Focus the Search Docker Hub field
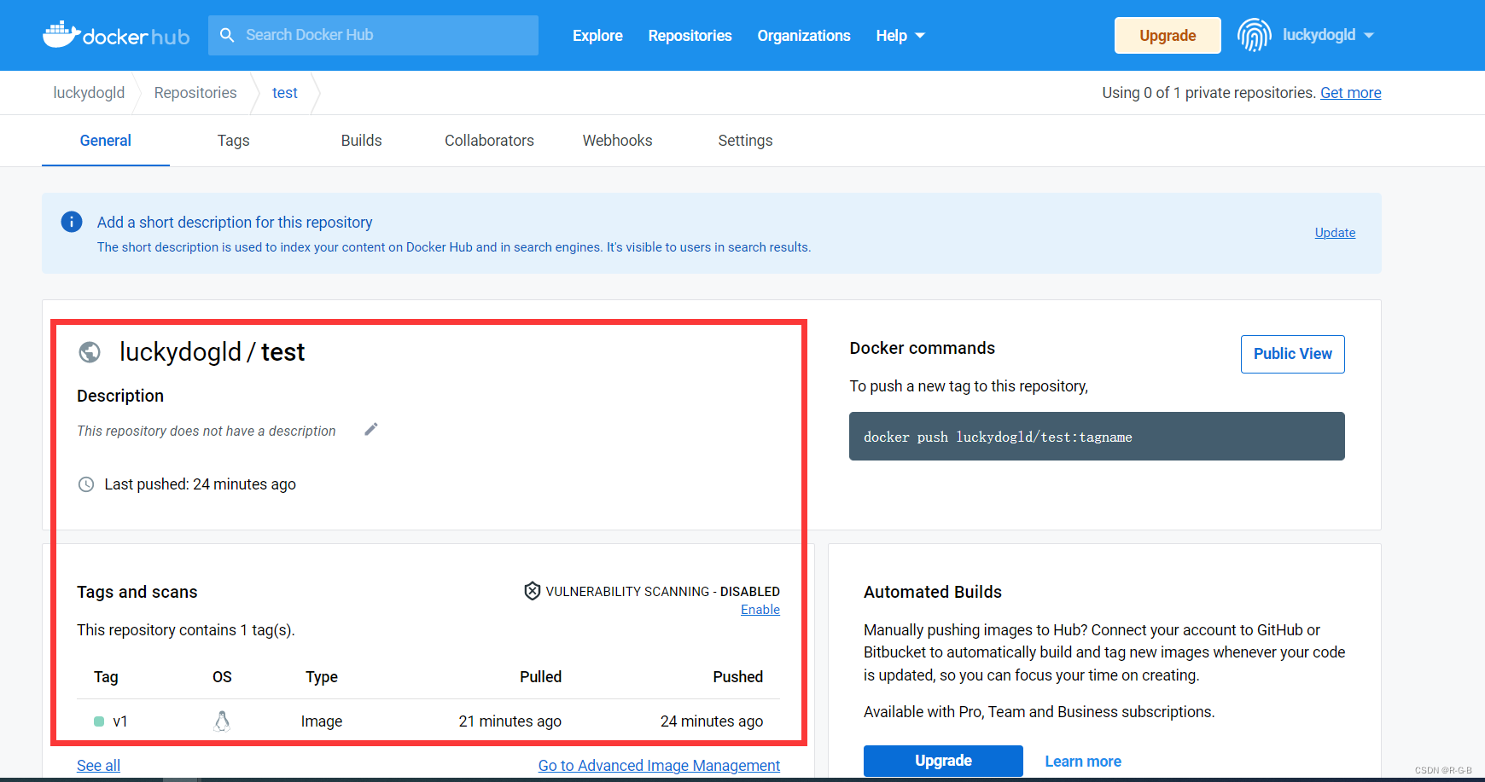1485x782 pixels. coord(373,35)
